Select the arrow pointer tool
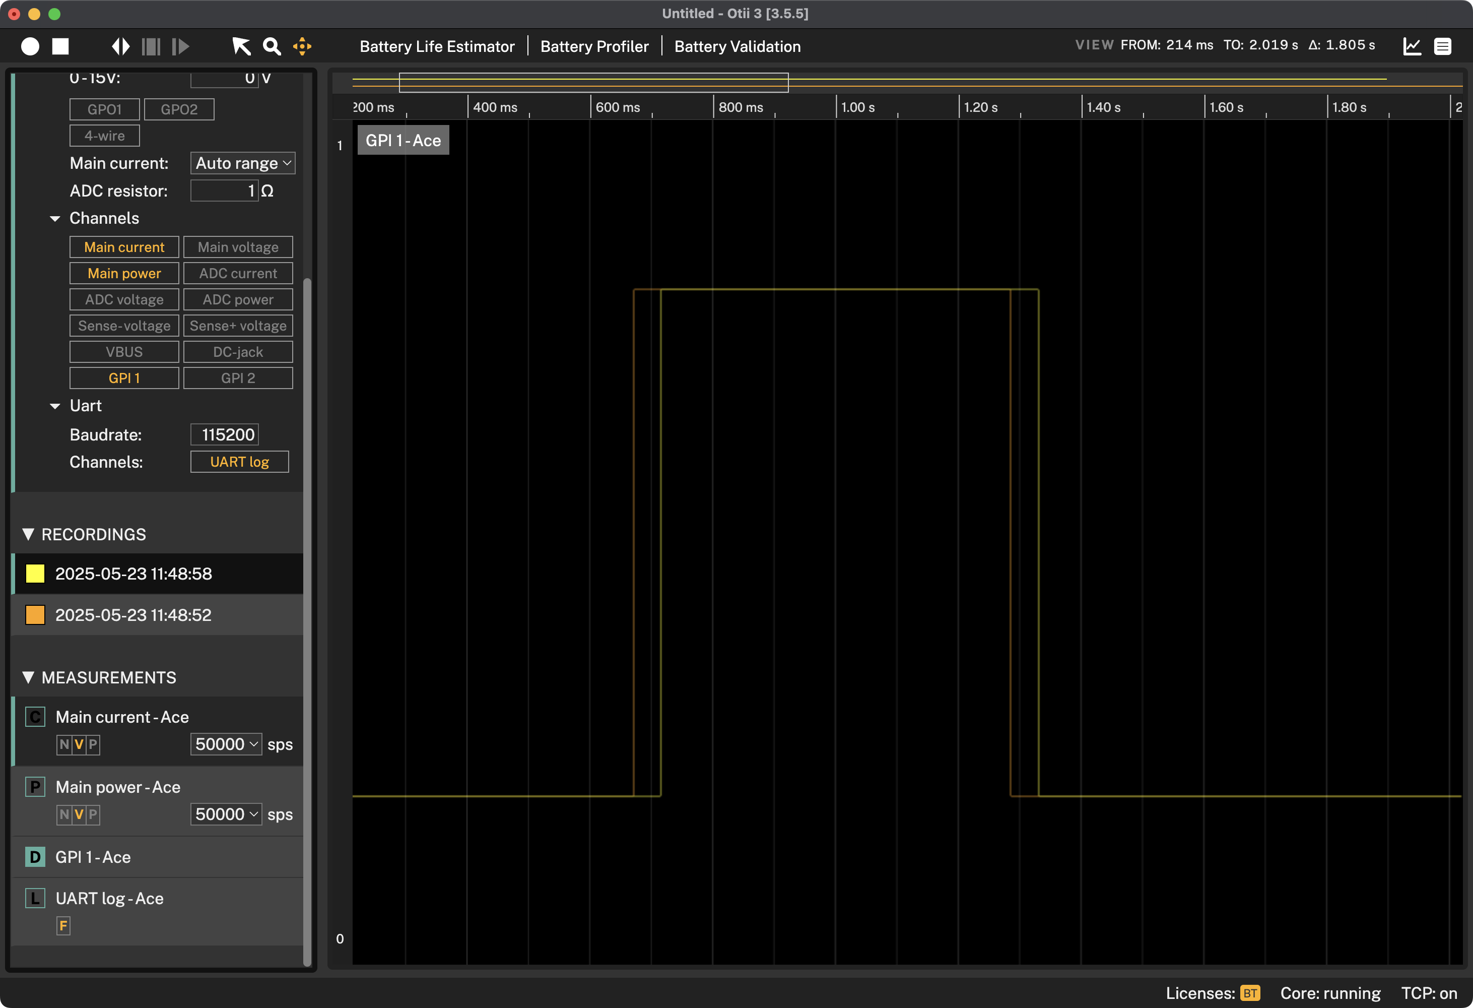1473x1008 pixels. coord(241,46)
